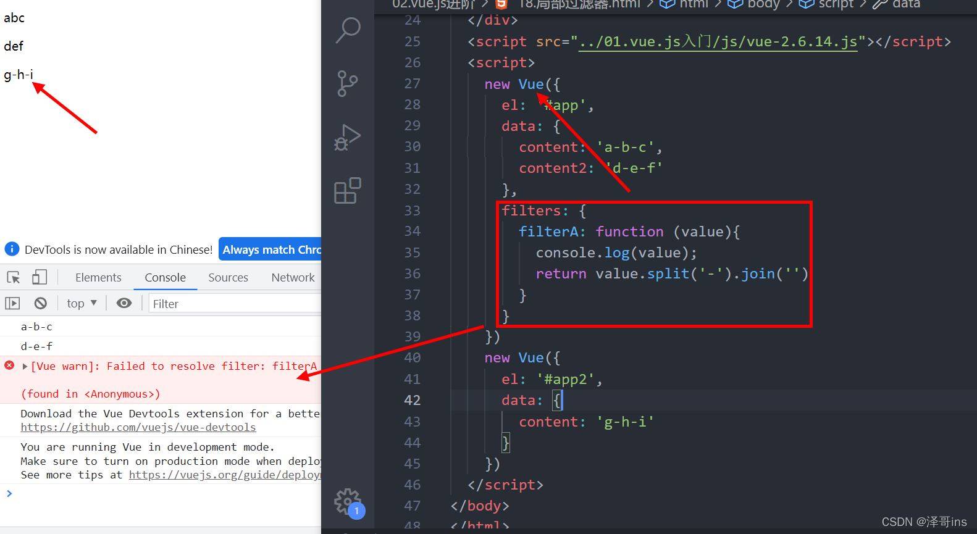Open the Source Control view
The height and width of the screenshot is (534, 977).
(x=348, y=83)
